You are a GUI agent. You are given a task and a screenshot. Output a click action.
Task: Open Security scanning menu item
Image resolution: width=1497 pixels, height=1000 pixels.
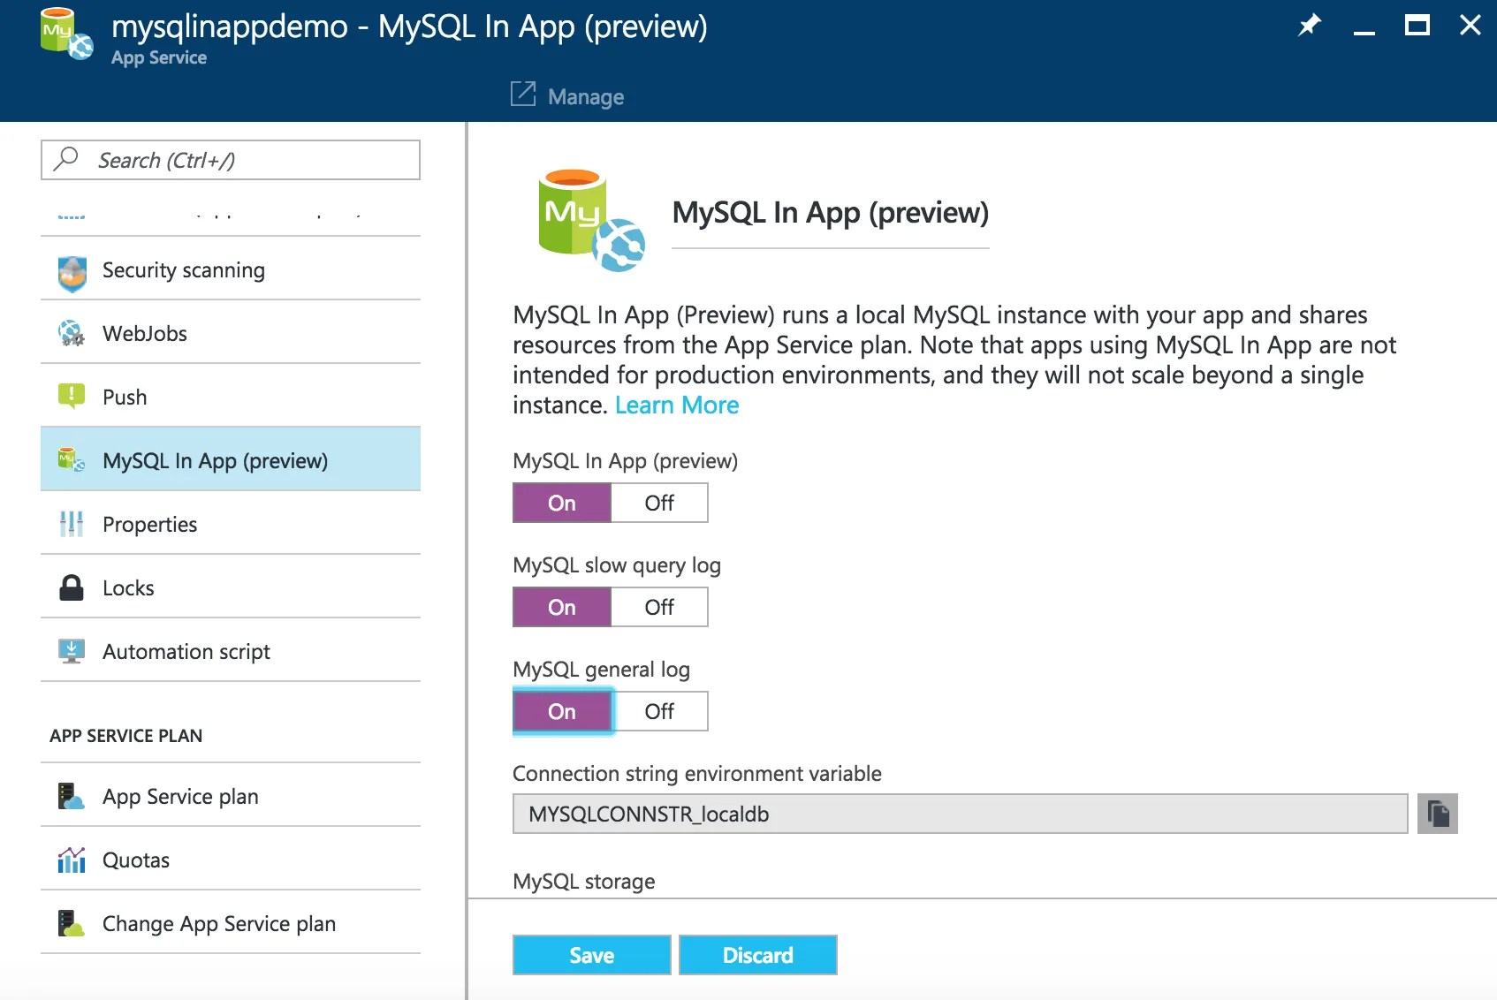(231, 269)
